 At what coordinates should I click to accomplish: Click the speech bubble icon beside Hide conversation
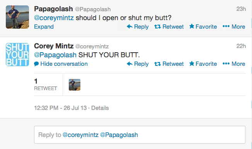pyautogui.click(x=36, y=64)
